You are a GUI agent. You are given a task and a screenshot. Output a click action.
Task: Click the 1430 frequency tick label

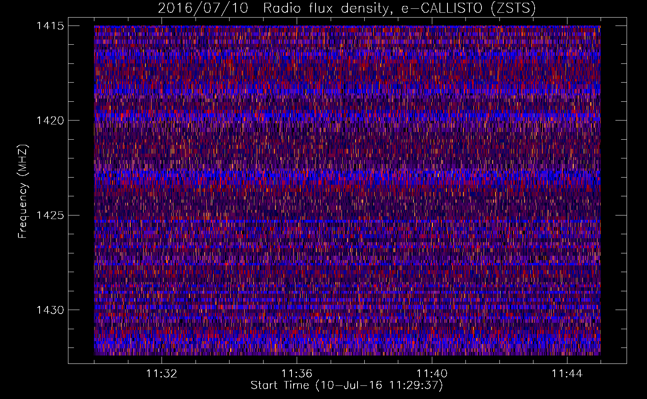pos(50,310)
